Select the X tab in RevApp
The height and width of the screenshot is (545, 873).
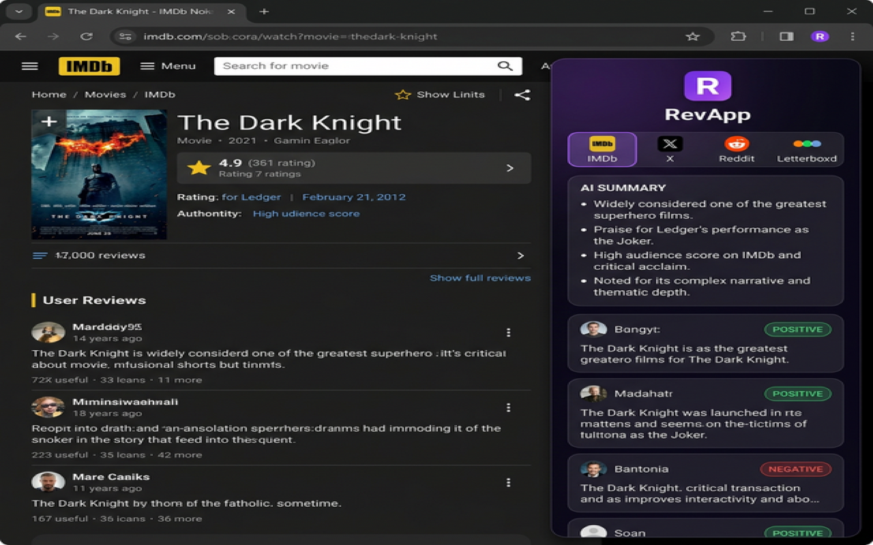(x=670, y=149)
